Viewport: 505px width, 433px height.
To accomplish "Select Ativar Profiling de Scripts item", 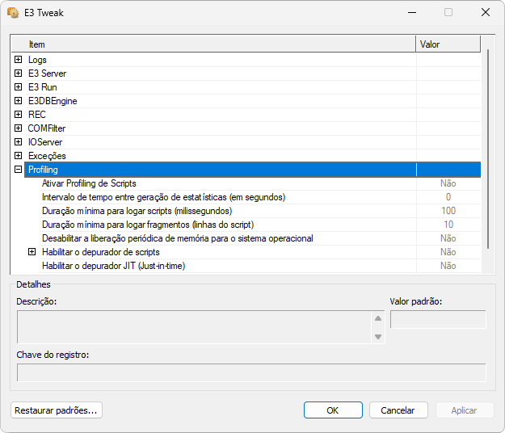I will tap(89, 183).
